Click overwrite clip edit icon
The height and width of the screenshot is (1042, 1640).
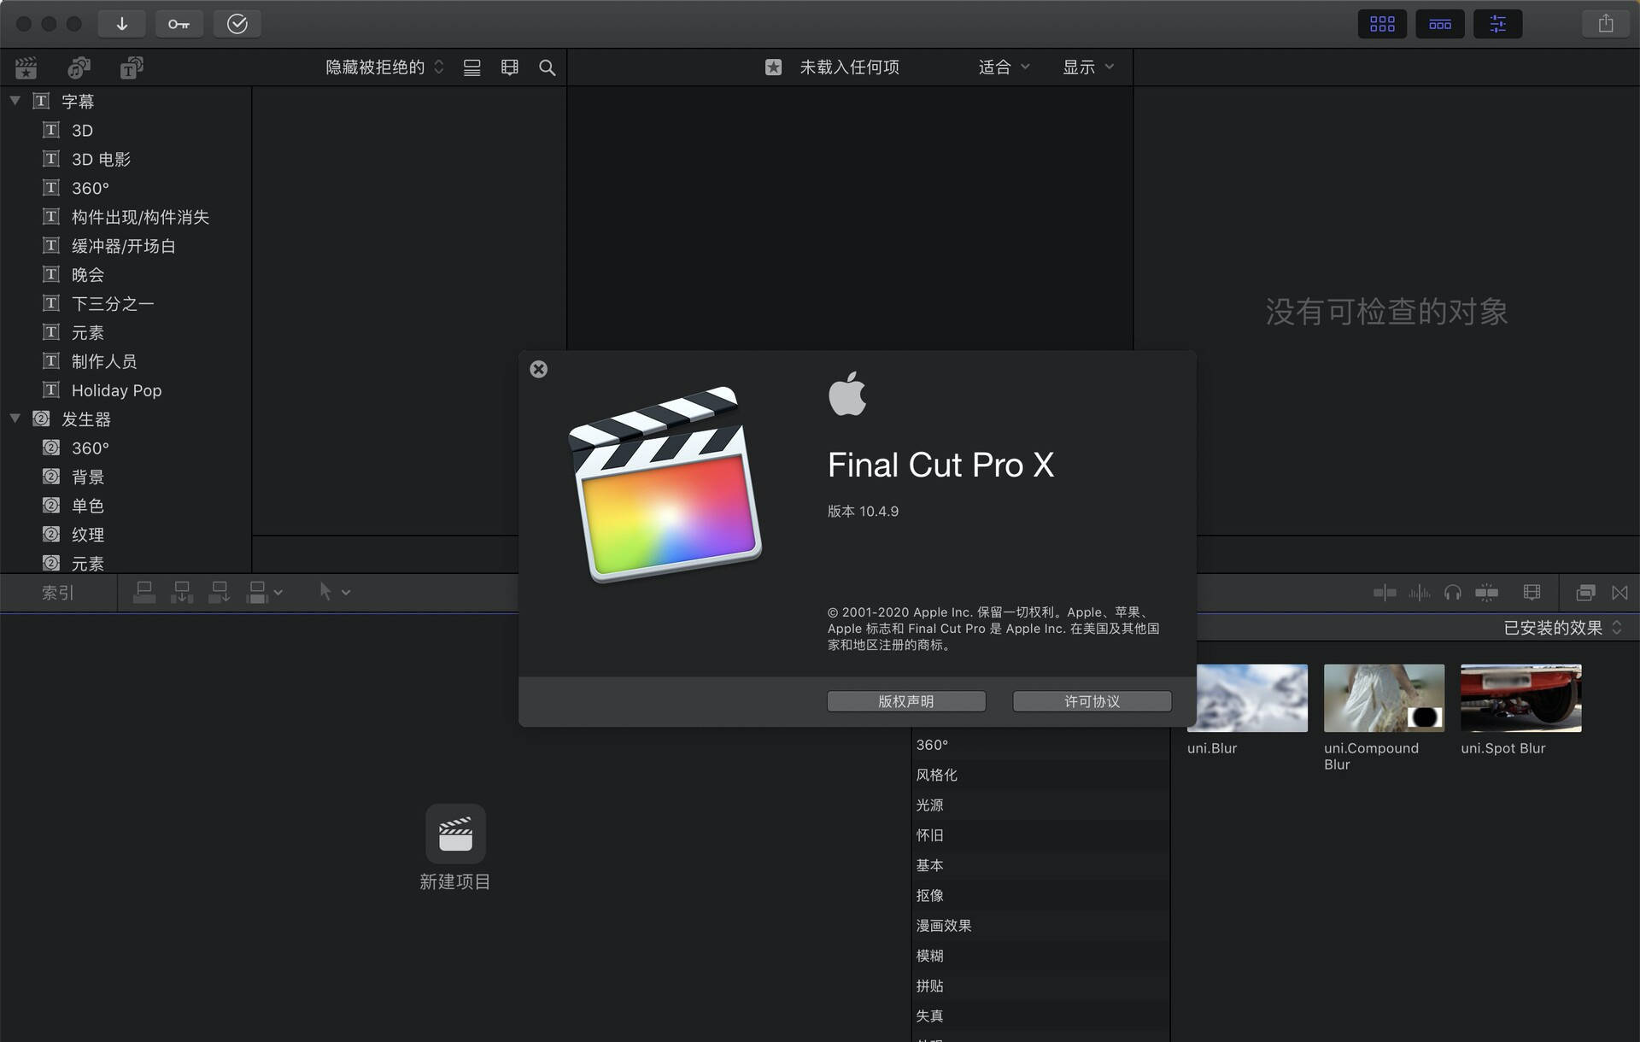pos(257,592)
